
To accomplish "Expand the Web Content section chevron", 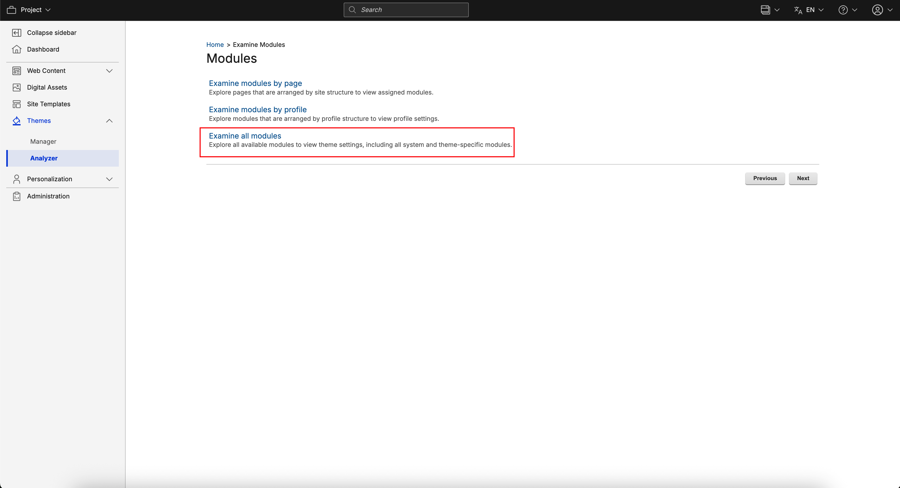I will coord(109,71).
